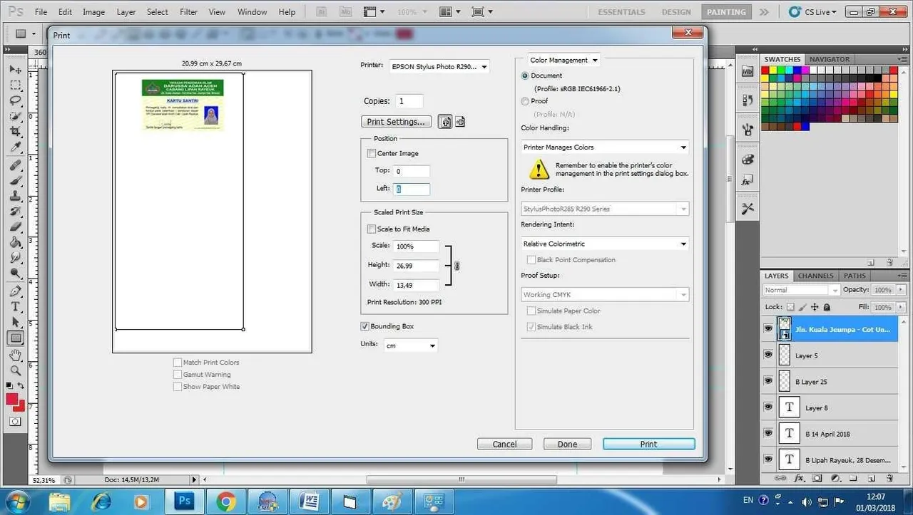Switch to the Channels tab
The height and width of the screenshot is (515, 913).
(x=815, y=276)
